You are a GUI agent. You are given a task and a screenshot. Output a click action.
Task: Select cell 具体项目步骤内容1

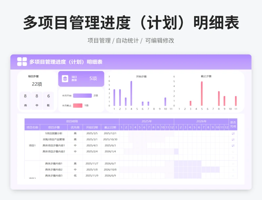pos(54,146)
